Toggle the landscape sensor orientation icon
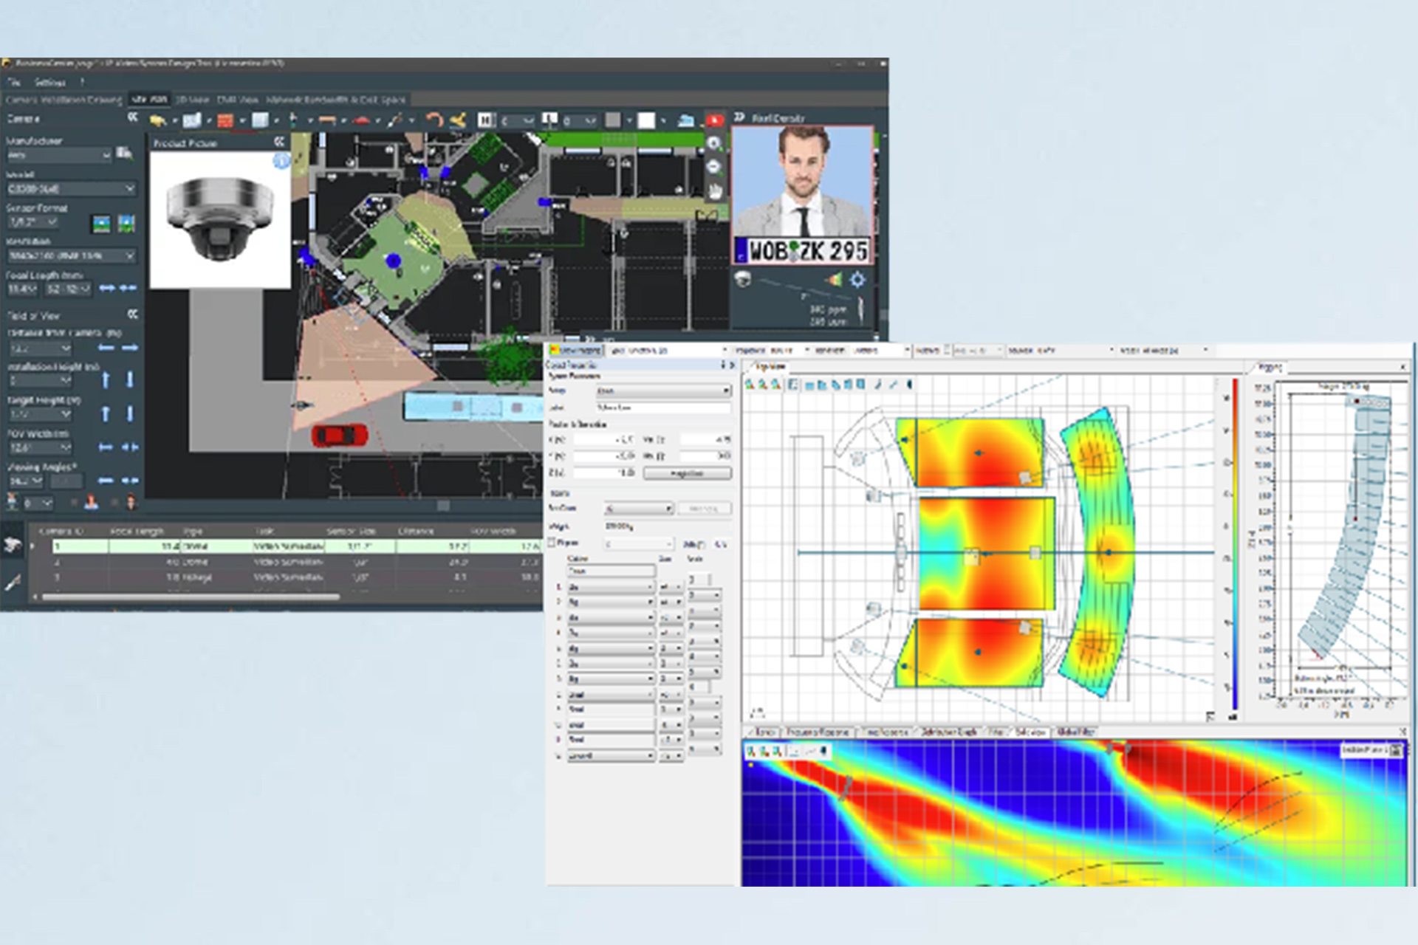The height and width of the screenshot is (945, 1418). 101,223
